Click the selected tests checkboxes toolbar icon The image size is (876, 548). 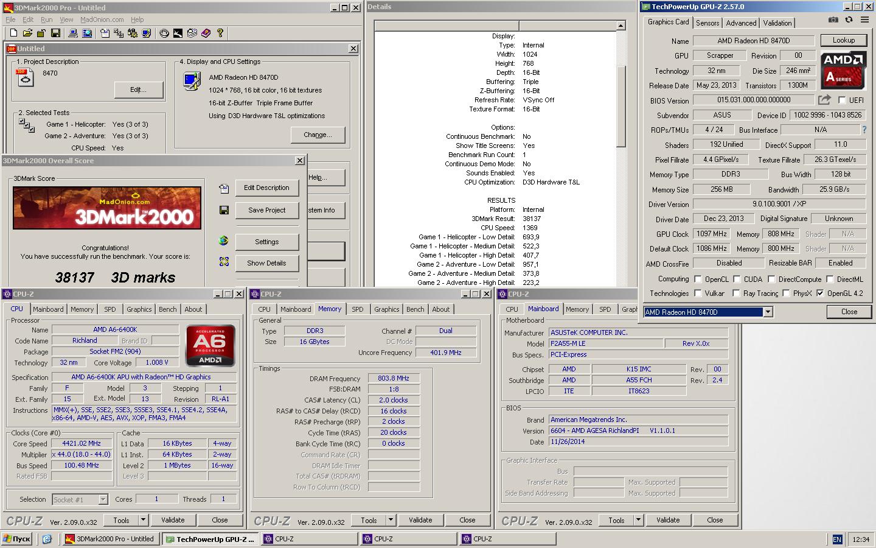pos(119,33)
